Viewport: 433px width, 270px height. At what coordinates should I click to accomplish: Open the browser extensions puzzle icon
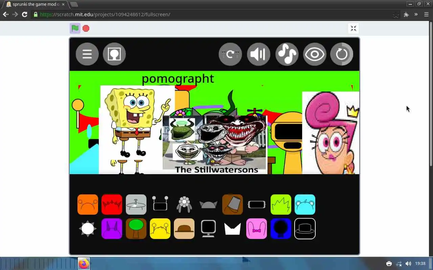406,15
